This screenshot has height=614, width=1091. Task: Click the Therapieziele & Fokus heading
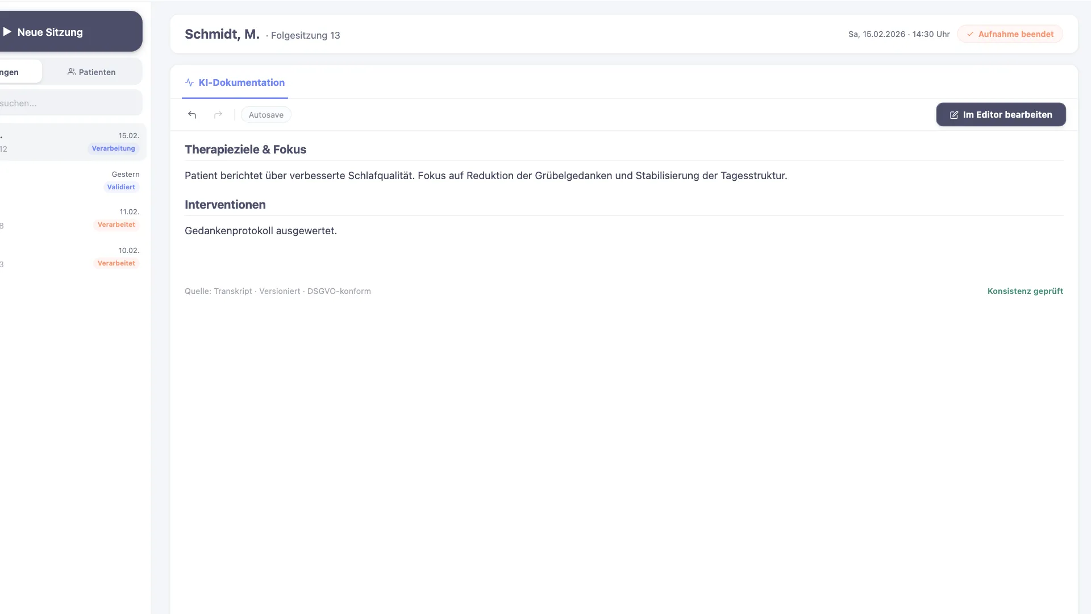[245, 150]
